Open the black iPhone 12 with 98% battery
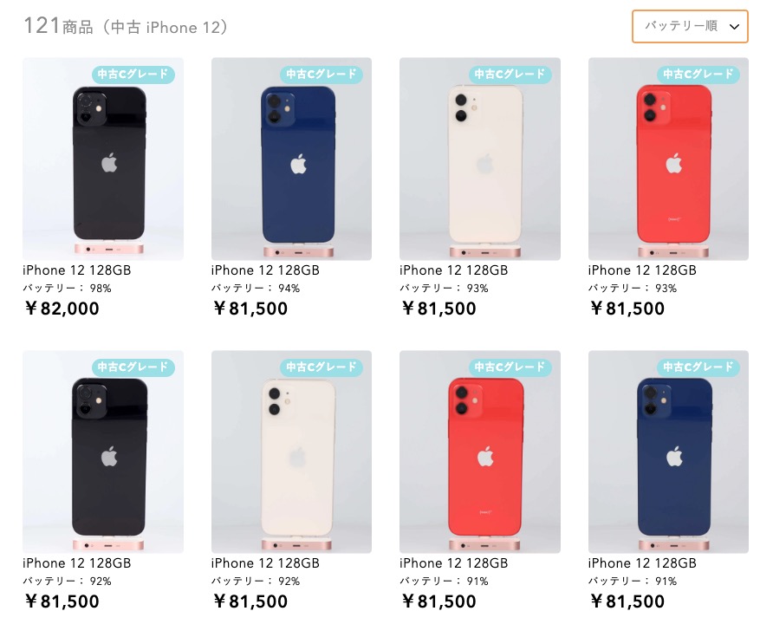This screenshot has width=773, height=637. (x=103, y=159)
